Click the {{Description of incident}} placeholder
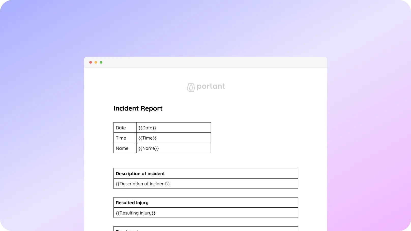The image size is (411, 231). tap(206, 184)
